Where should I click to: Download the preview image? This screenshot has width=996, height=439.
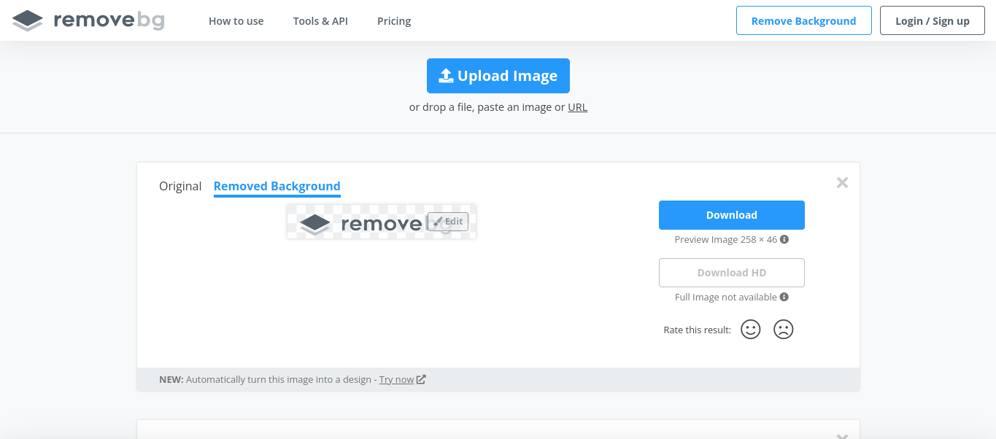pyautogui.click(x=732, y=215)
